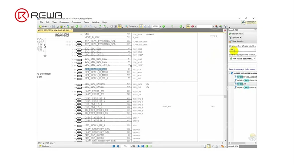
Task: Click the red stamp tool icon
Action: (192, 26)
